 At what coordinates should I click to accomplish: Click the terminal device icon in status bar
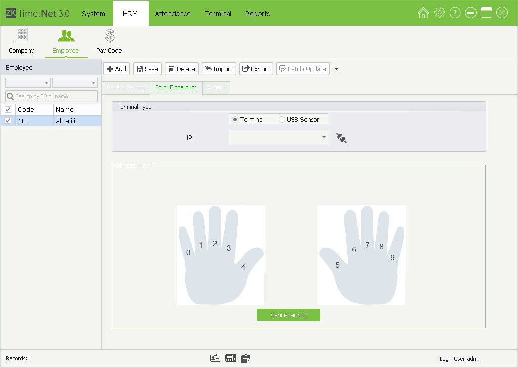click(231, 358)
